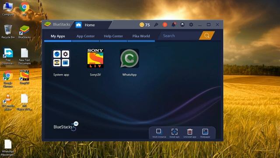Open Multi instance manager

pos(159,133)
